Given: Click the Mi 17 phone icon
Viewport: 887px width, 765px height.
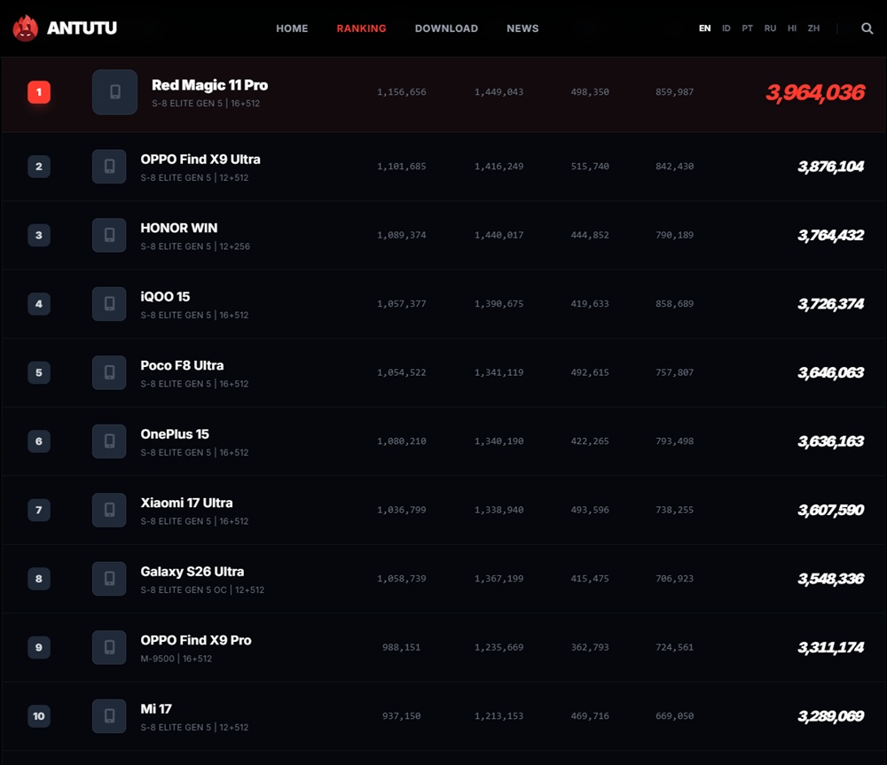Looking at the screenshot, I should [x=109, y=716].
